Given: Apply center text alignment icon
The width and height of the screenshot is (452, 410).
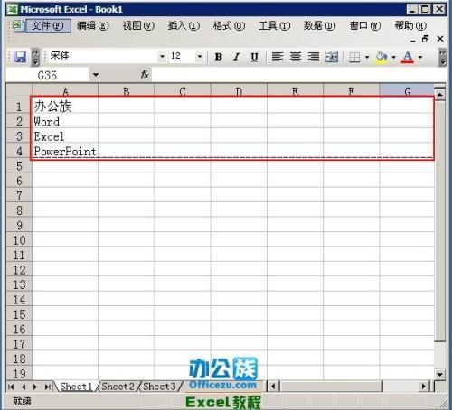Looking at the screenshot, I should pyautogui.click(x=296, y=57).
